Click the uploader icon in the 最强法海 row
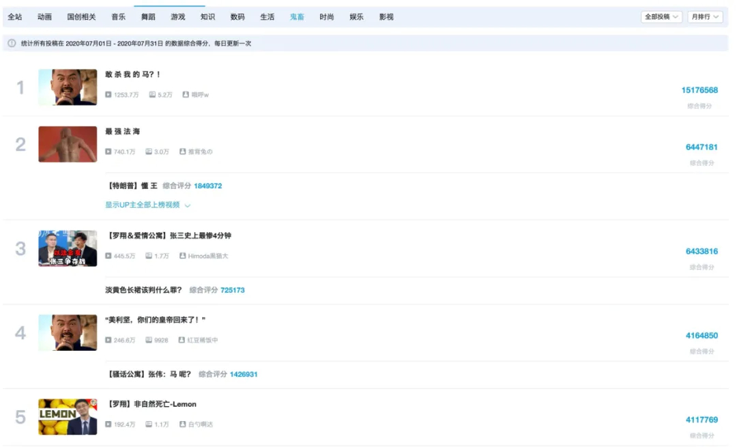This screenshot has height=447, width=737. point(182,152)
